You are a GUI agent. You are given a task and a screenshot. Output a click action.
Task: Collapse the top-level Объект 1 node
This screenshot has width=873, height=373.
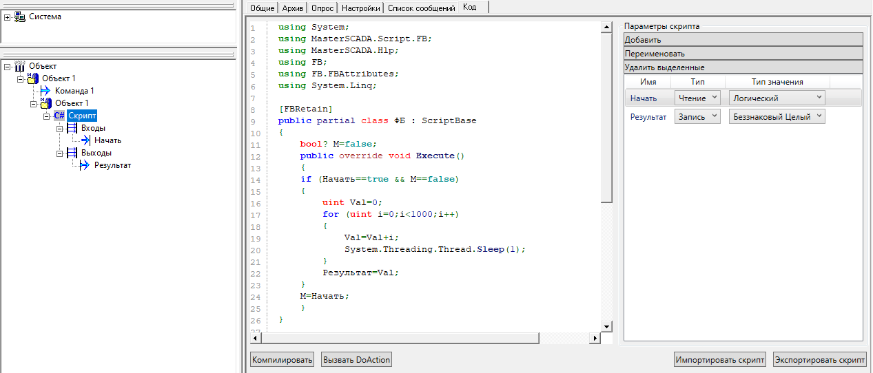point(21,79)
